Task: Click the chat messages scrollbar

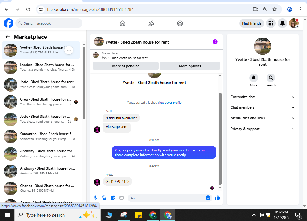Action: coord(220,139)
